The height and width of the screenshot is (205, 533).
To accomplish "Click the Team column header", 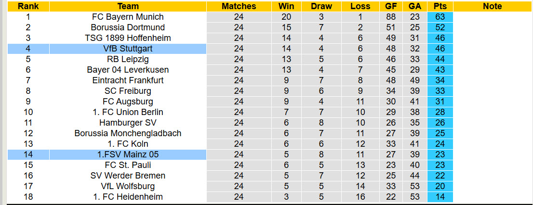I will tap(128, 6).
